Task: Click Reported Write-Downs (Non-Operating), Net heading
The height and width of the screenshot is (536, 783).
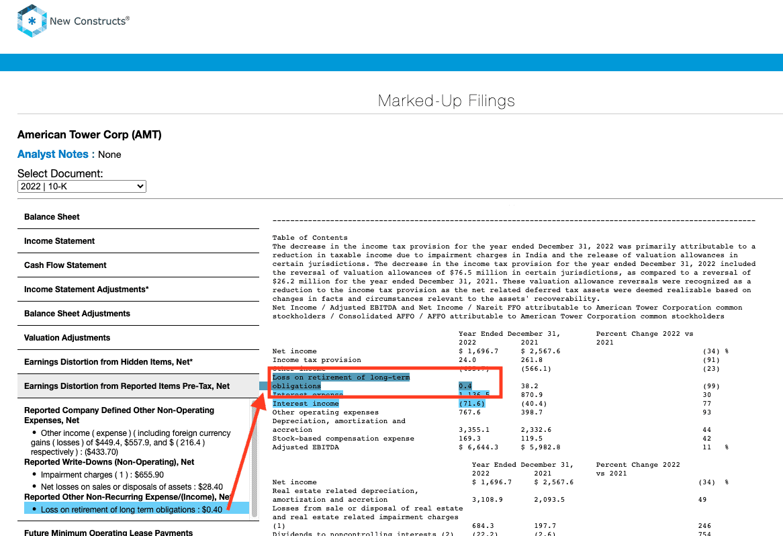Action: [109, 462]
